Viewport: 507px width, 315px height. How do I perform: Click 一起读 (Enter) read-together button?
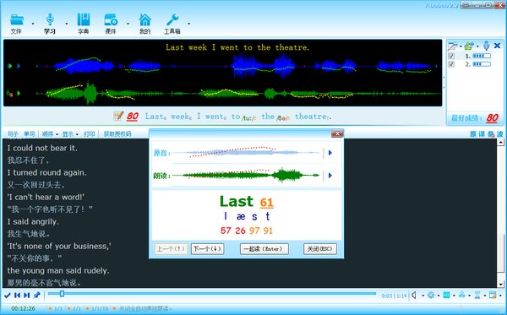point(264,249)
